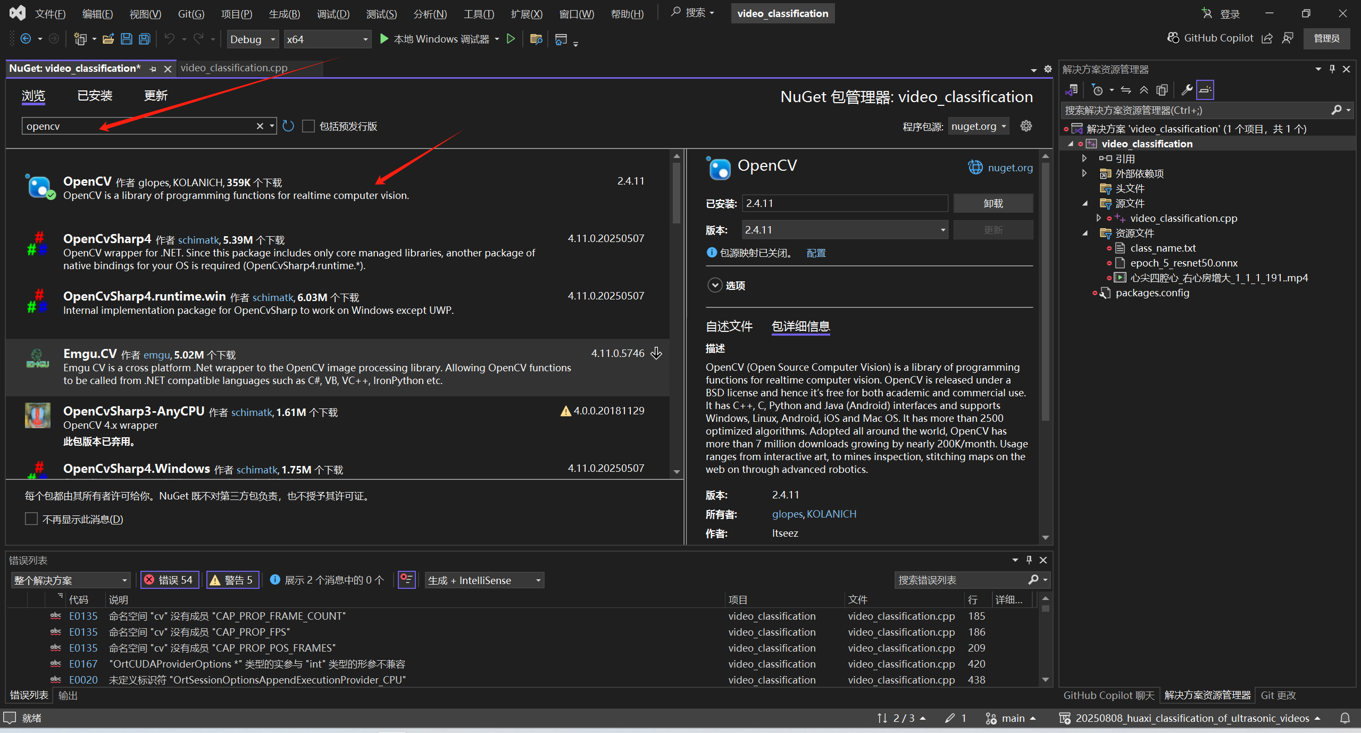Open NuGet package source settings gear

click(x=1026, y=126)
